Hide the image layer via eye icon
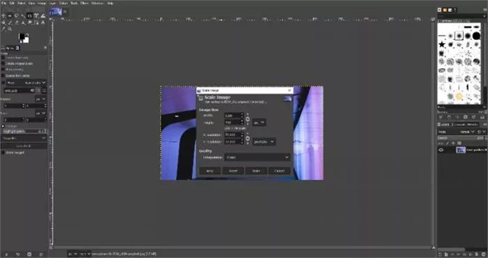This screenshot has height=258, width=488. pos(441,150)
